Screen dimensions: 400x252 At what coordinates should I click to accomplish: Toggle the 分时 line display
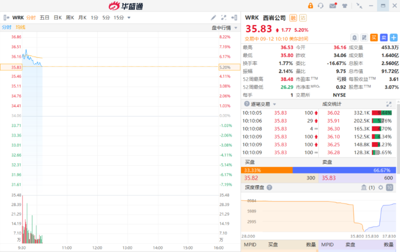pyautogui.click(x=6, y=27)
